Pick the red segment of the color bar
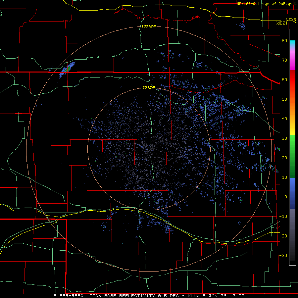Viewport: 298px width, 298px height. (292, 80)
